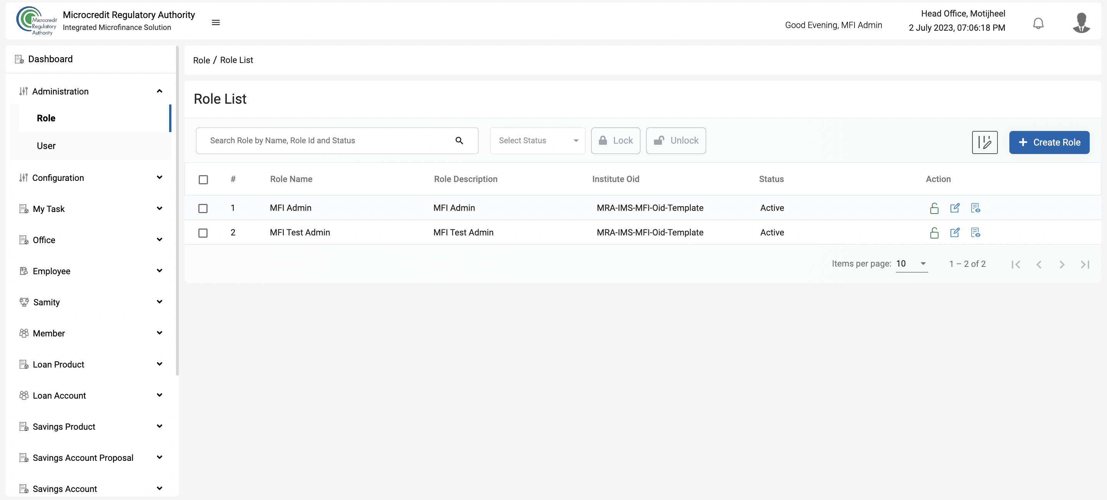
Task: Open the items per page dropdown
Action: pos(911,263)
